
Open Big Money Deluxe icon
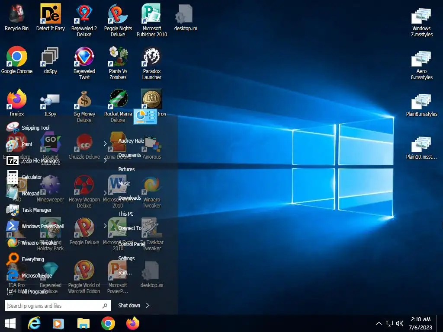tap(84, 105)
